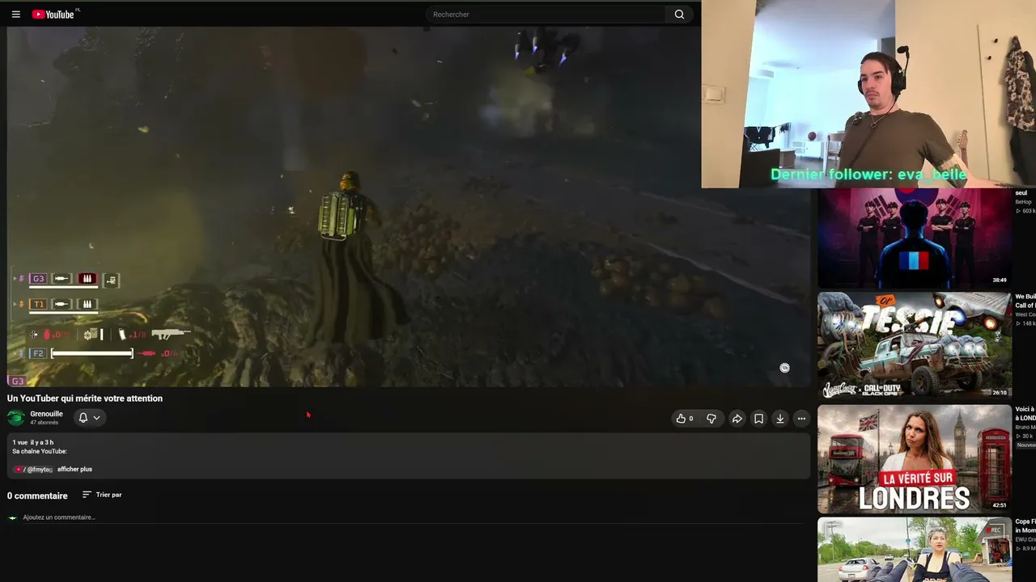Click the magnifying glass search button

click(x=679, y=15)
